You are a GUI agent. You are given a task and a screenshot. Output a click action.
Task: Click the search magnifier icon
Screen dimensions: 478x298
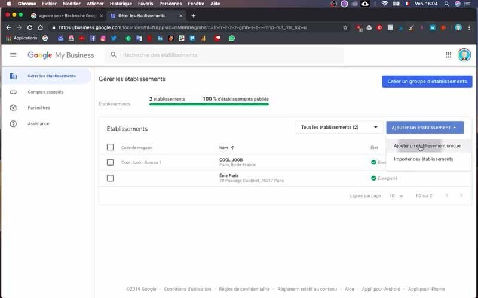click(114, 55)
